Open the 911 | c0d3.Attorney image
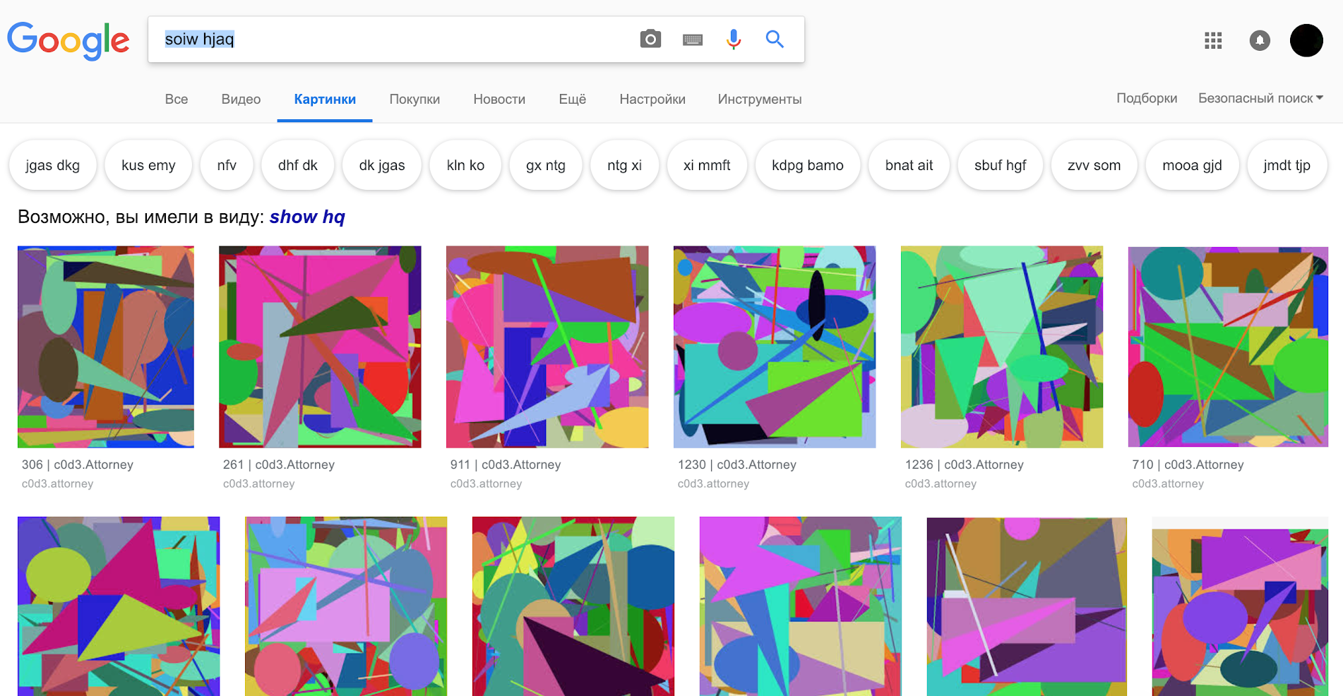Screen dimensions: 1343x696 (547, 347)
